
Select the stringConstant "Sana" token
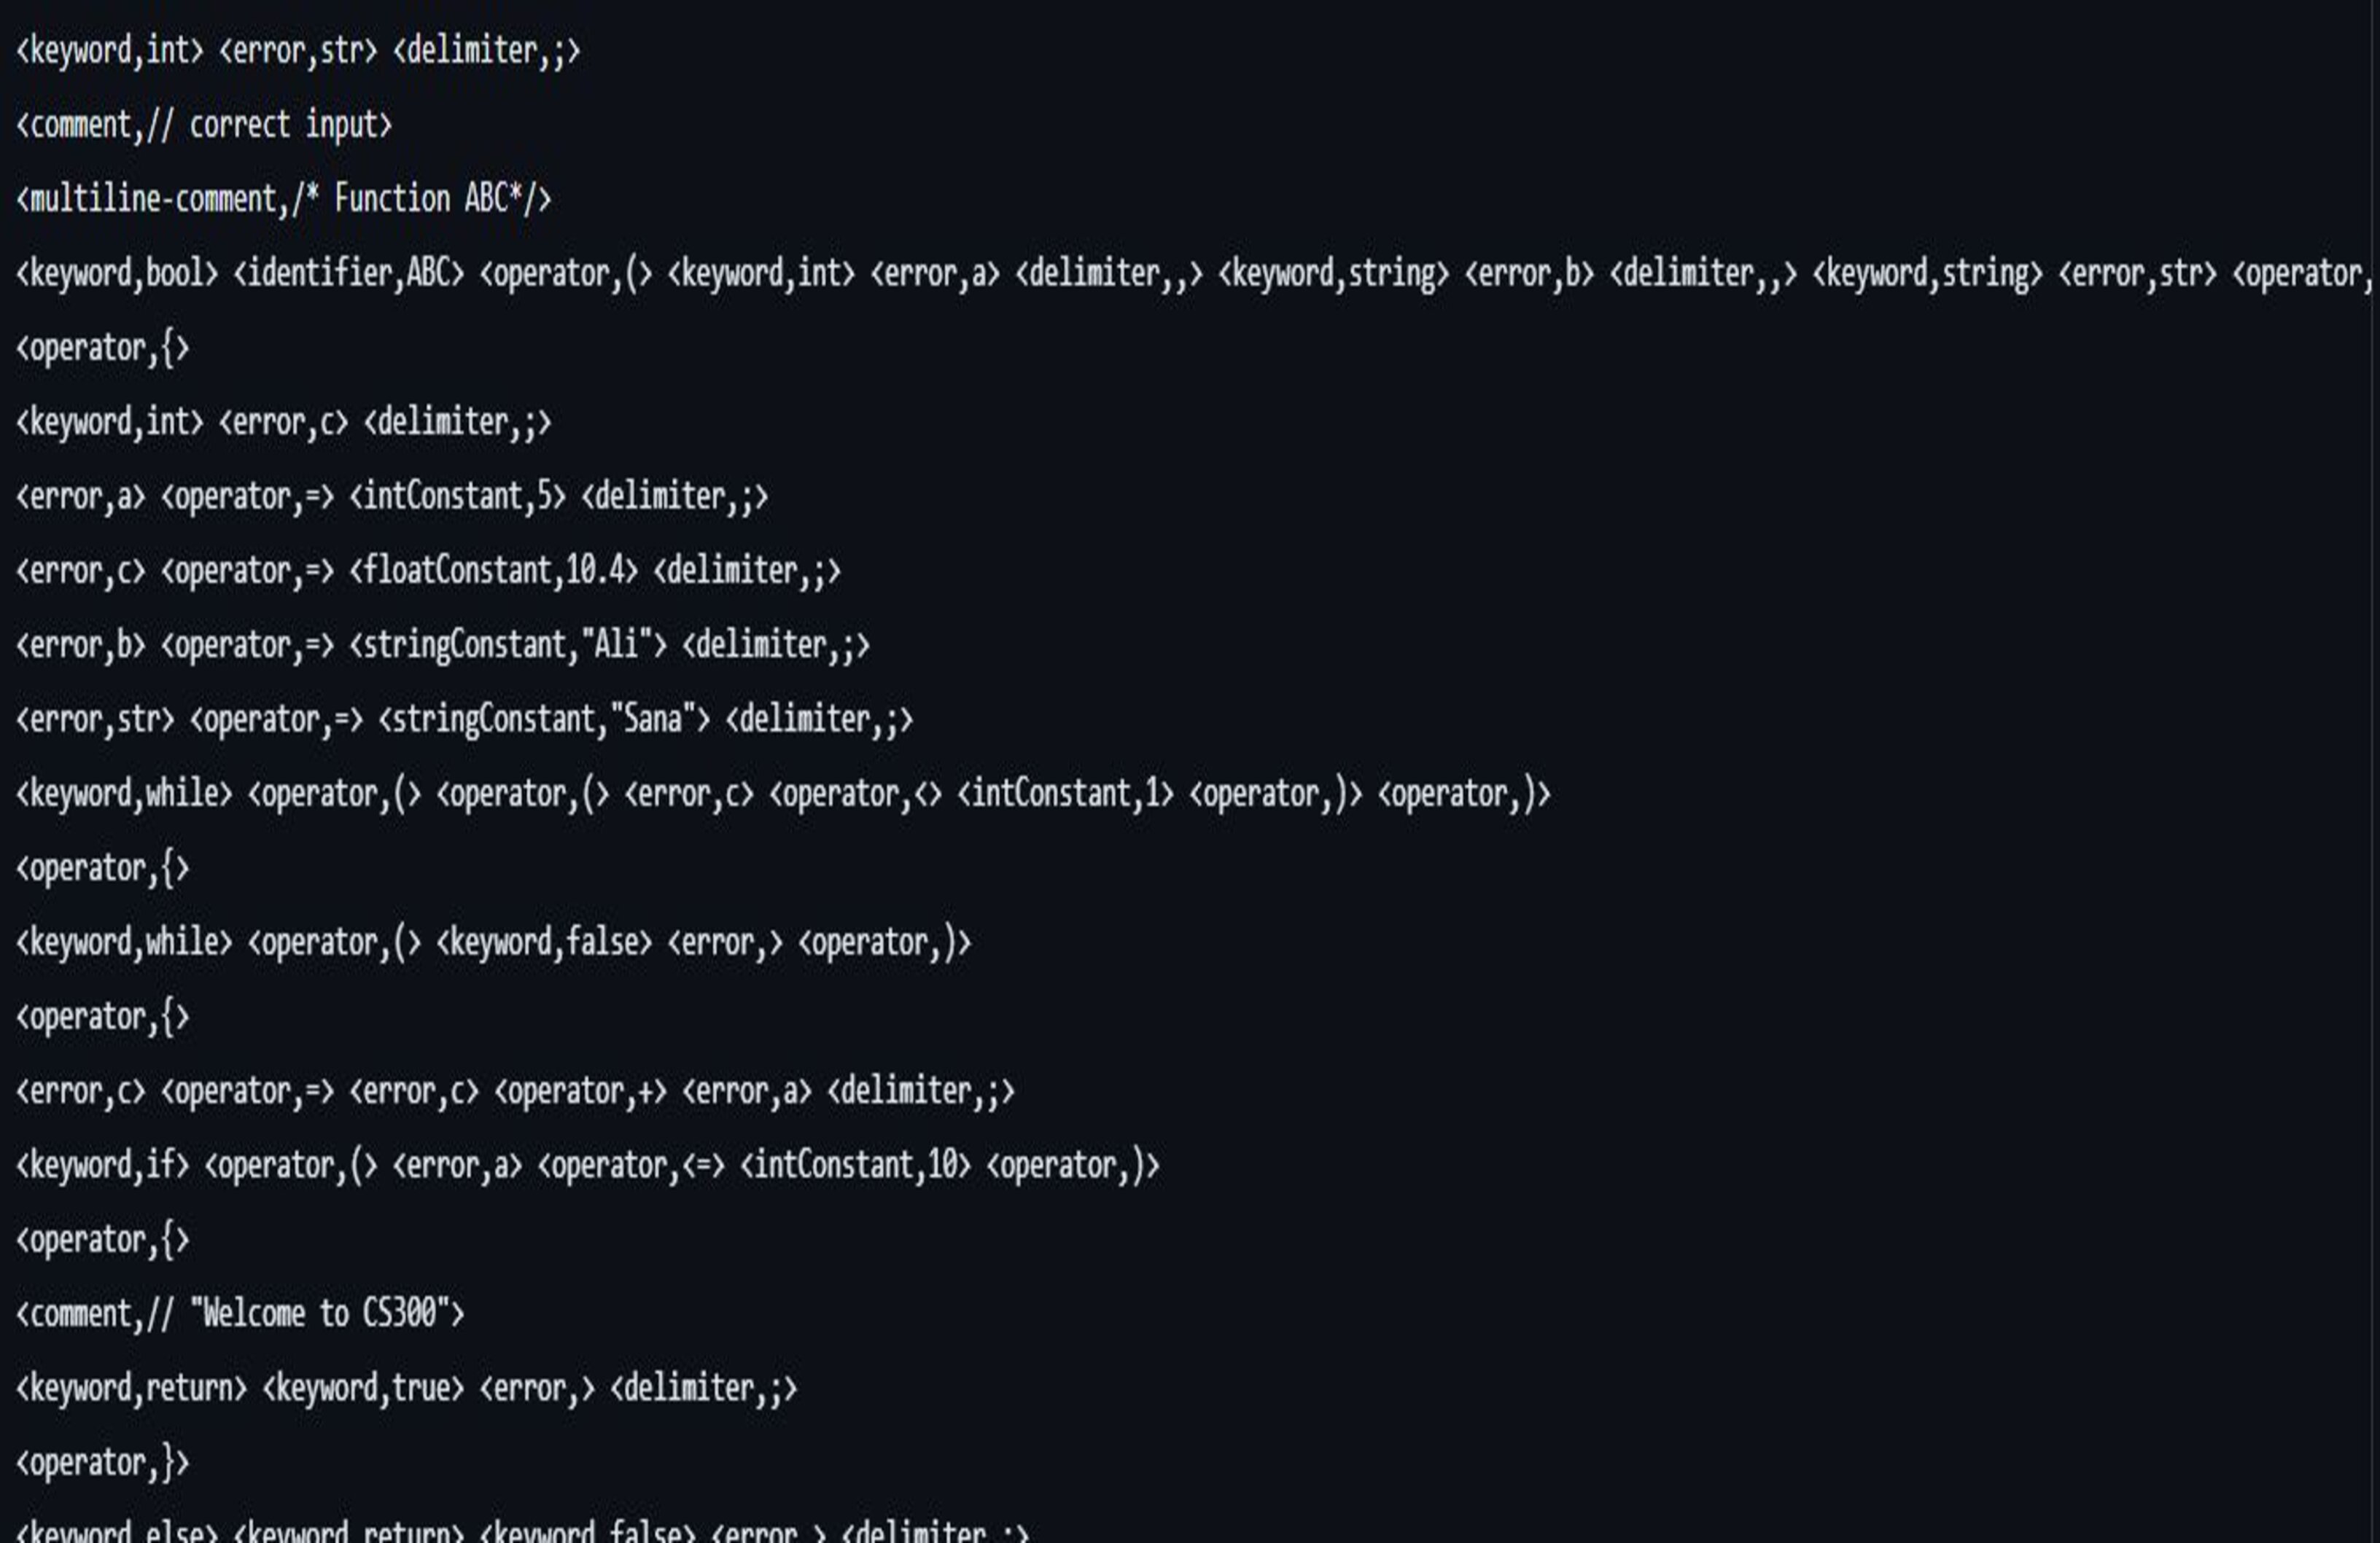point(544,719)
